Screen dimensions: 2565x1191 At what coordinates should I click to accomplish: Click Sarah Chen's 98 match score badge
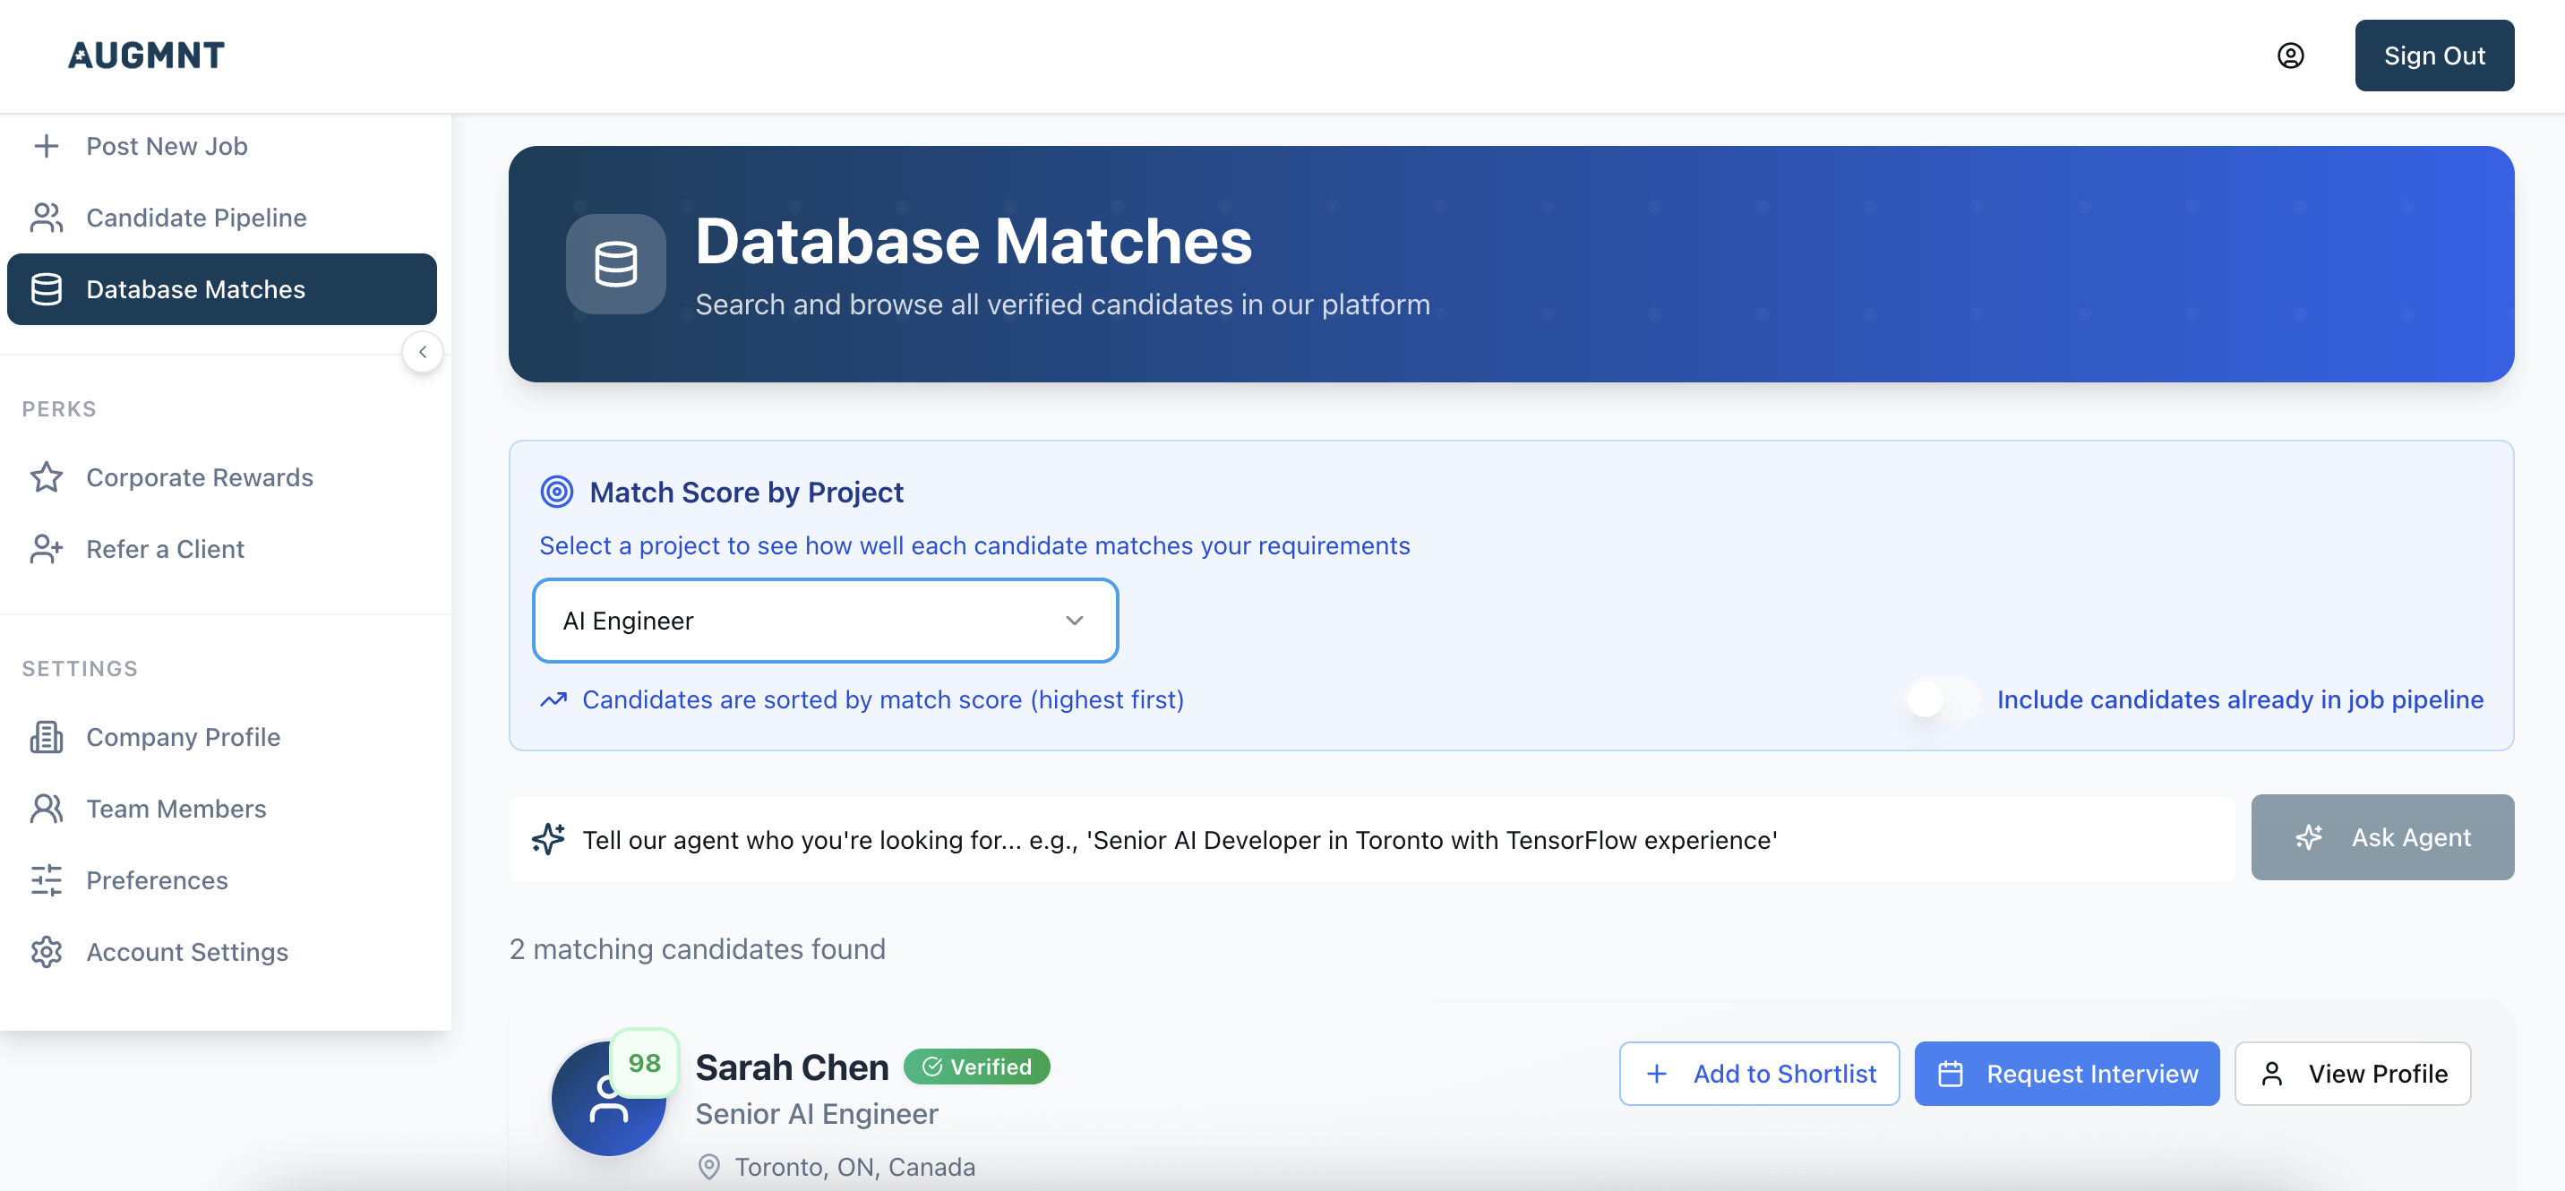point(644,1064)
